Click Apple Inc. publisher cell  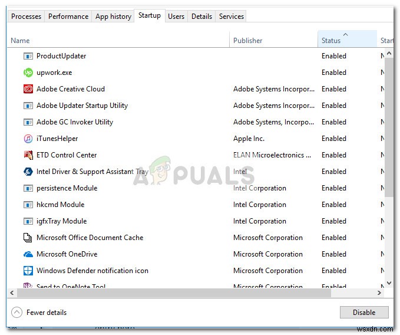tap(249, 139)
